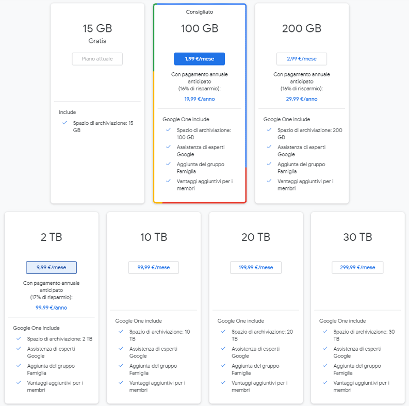Click the '15 GB' plan heading
409x406 pixels.
[97, 28]
